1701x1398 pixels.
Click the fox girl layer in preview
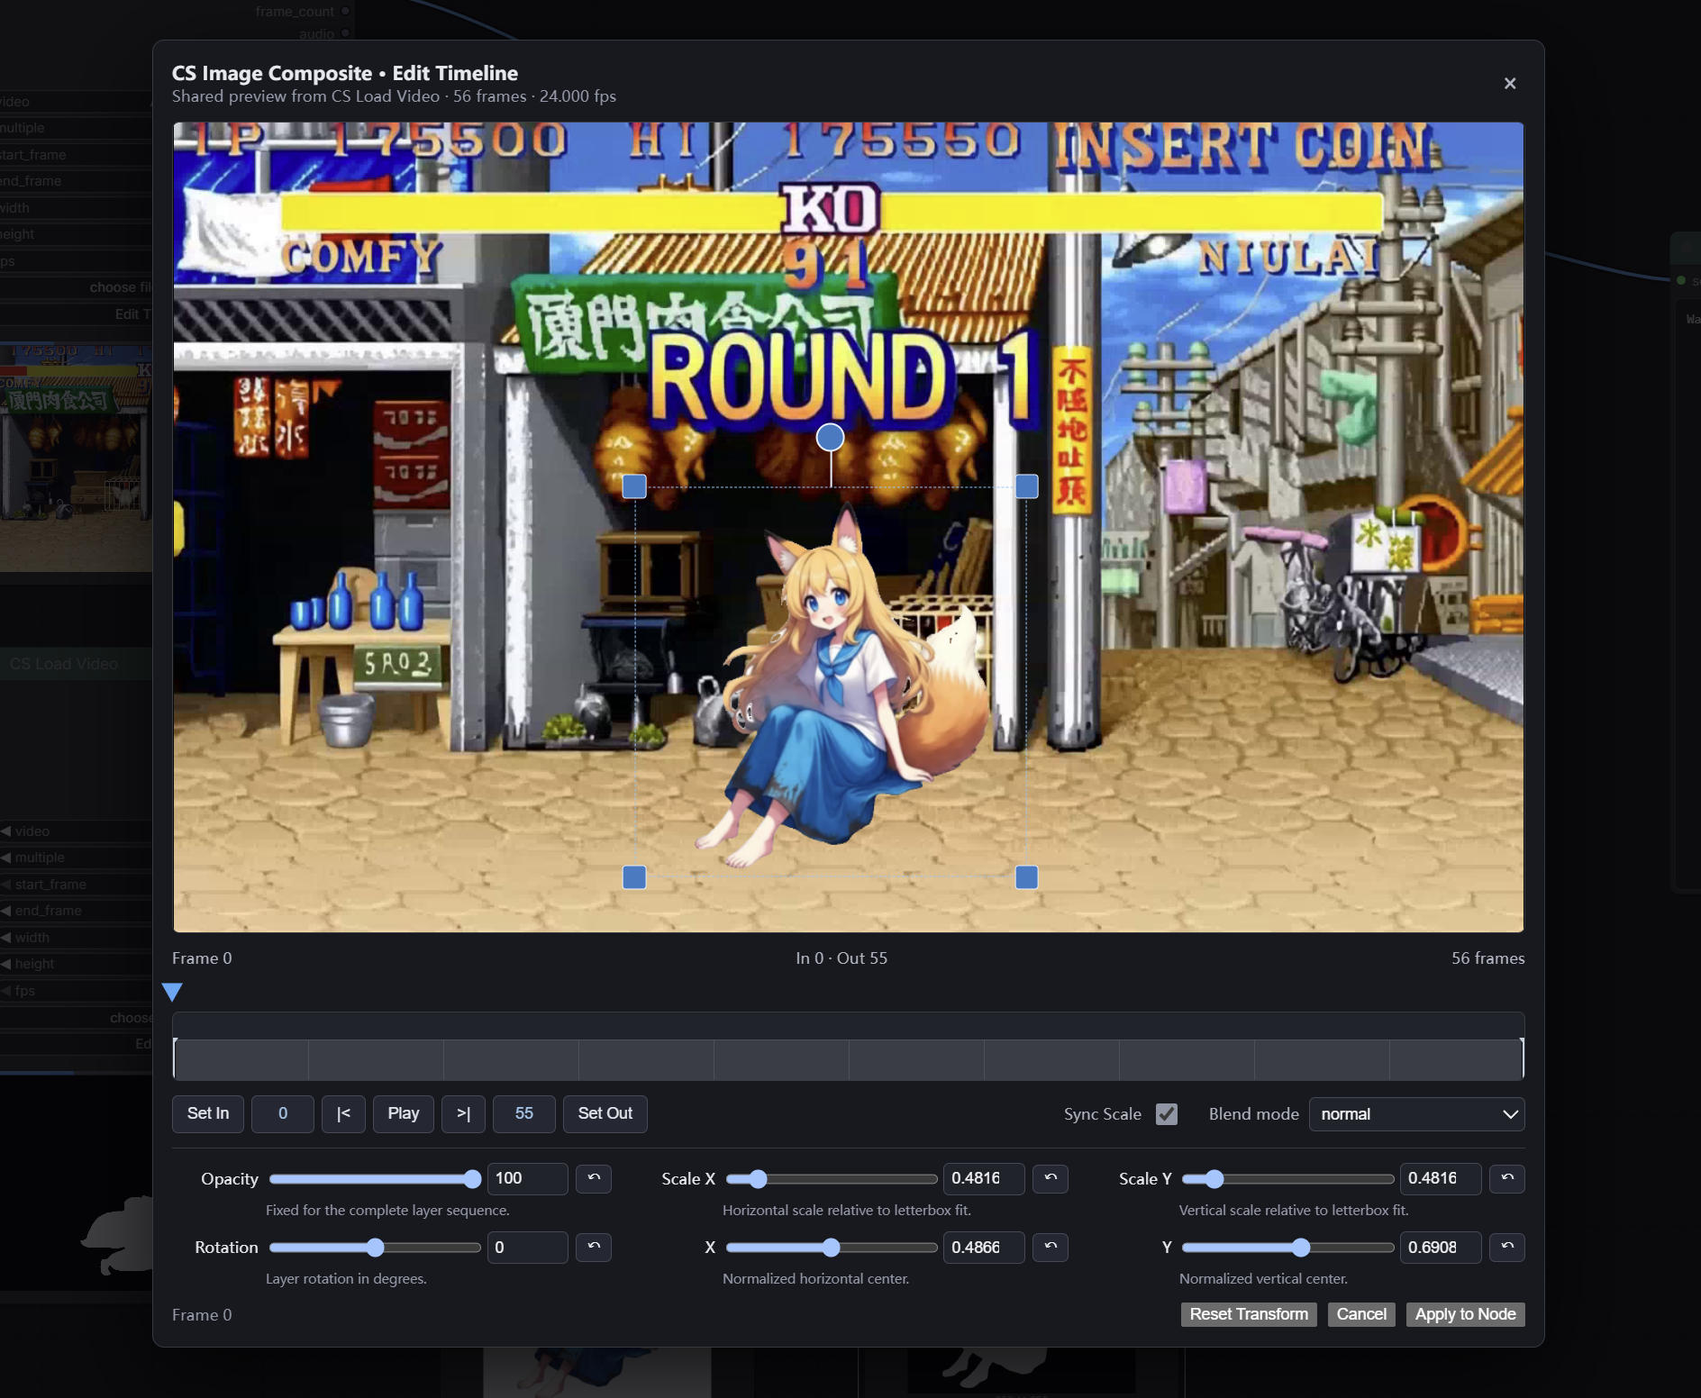tap(842, 685)
